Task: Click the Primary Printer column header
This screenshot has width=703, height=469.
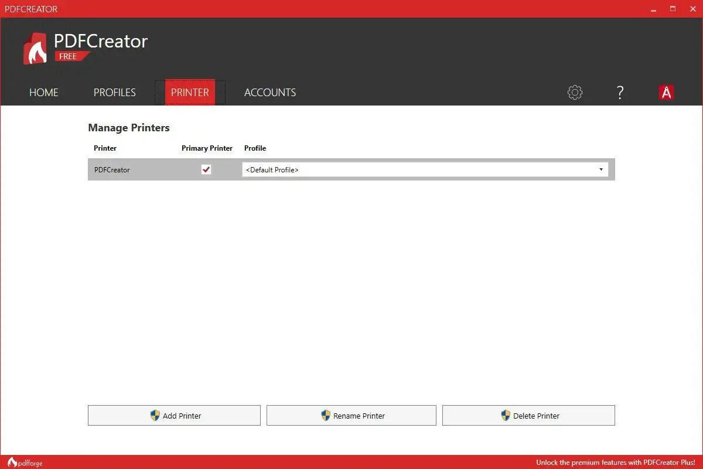Action: [207, 148]
